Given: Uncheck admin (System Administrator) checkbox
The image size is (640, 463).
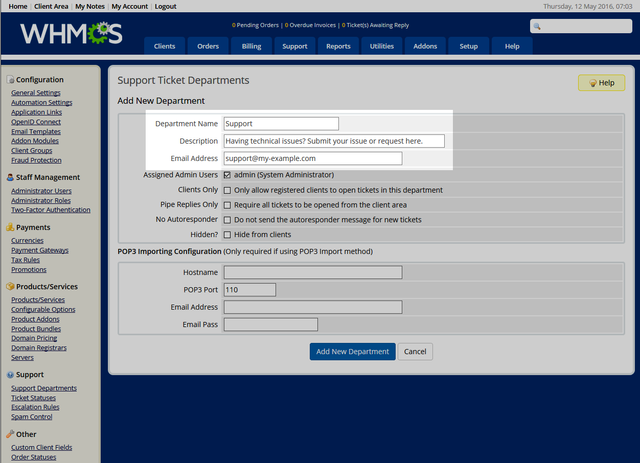Looking at the screenshot, I should 227,175.
